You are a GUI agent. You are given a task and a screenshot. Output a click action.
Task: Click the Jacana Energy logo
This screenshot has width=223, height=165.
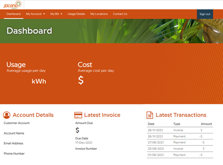pyautogui.click(x=13, y=5)
